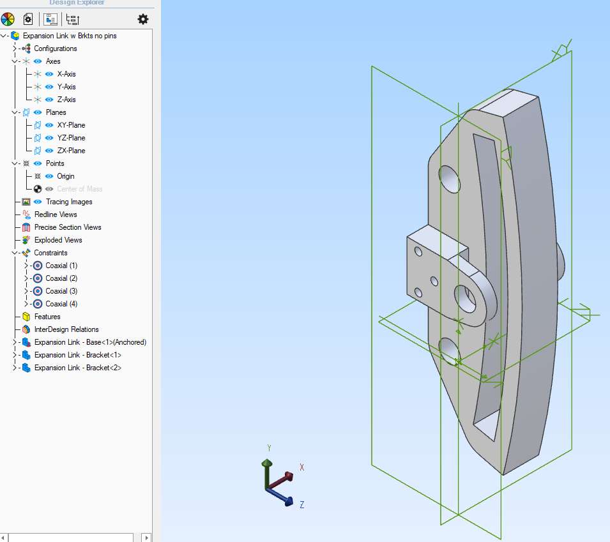Viewport: 610px width, 542px height.
Task: Expand Expansion Link - Base<1>(Anchored)
Action: tap(15, 342)
